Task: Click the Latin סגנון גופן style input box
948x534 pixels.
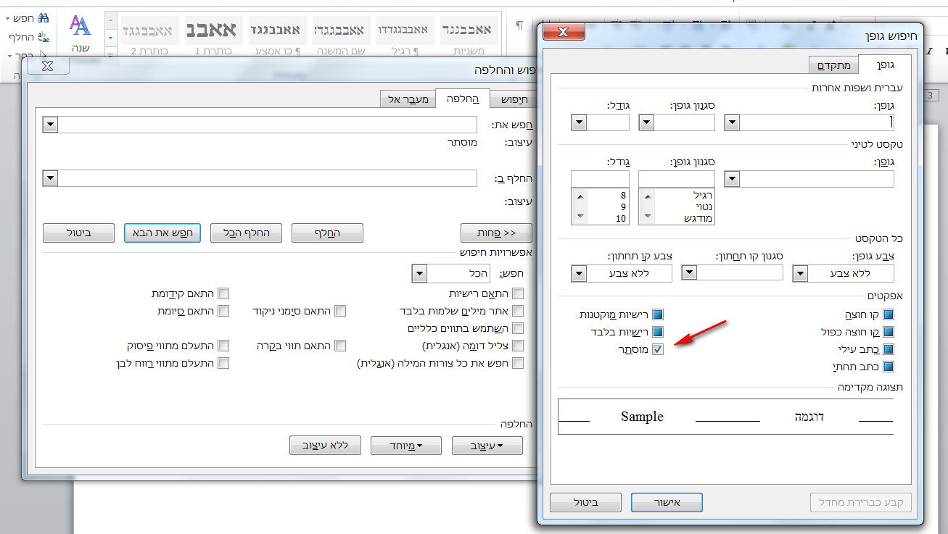Action: click(677, 179)
